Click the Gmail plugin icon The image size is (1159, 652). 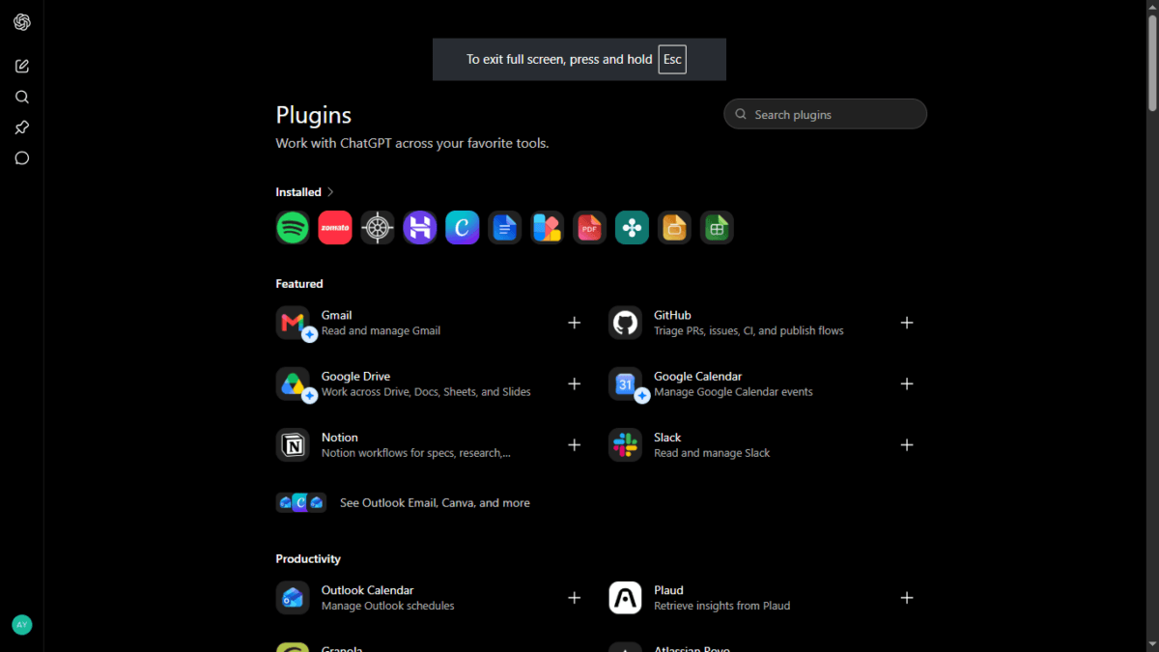tap(293, 323)
